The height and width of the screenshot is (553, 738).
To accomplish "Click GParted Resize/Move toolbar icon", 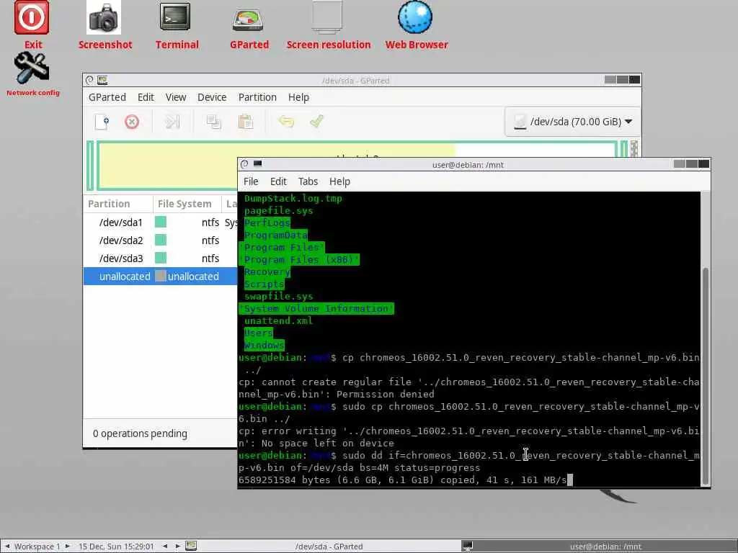I will pos(172,122).
